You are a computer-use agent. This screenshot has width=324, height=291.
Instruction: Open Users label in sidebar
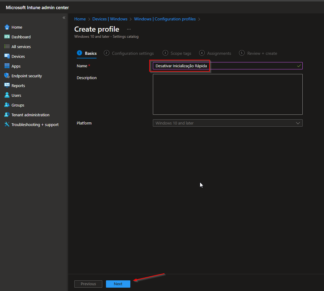point(16,95)
